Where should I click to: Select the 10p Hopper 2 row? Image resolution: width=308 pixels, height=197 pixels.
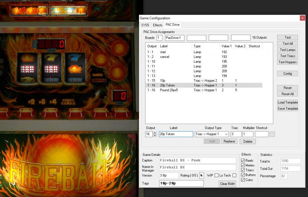(204, 81)
